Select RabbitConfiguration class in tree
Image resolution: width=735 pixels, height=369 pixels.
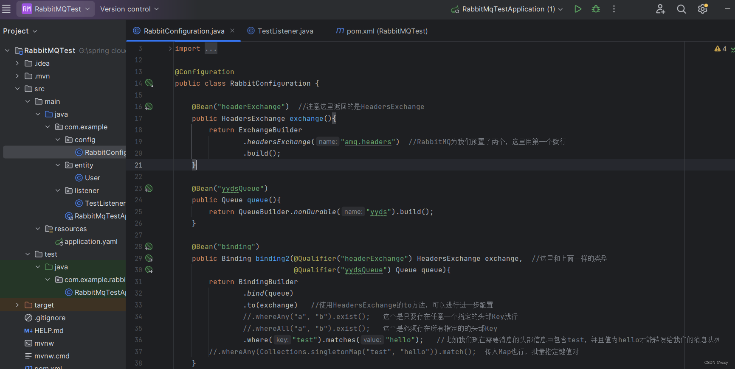click(101, 152)
